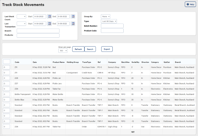The width and height of the screenshot is (198, 136).
Task: Click the Search button
Action: pyautogui.click(x=90, y=49)
